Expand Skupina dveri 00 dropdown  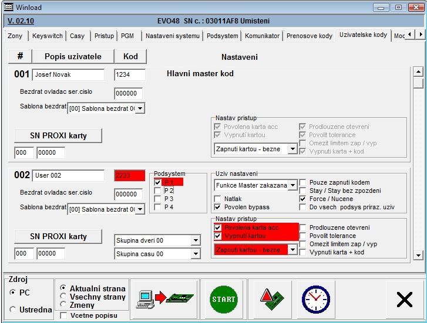[195, 241]
